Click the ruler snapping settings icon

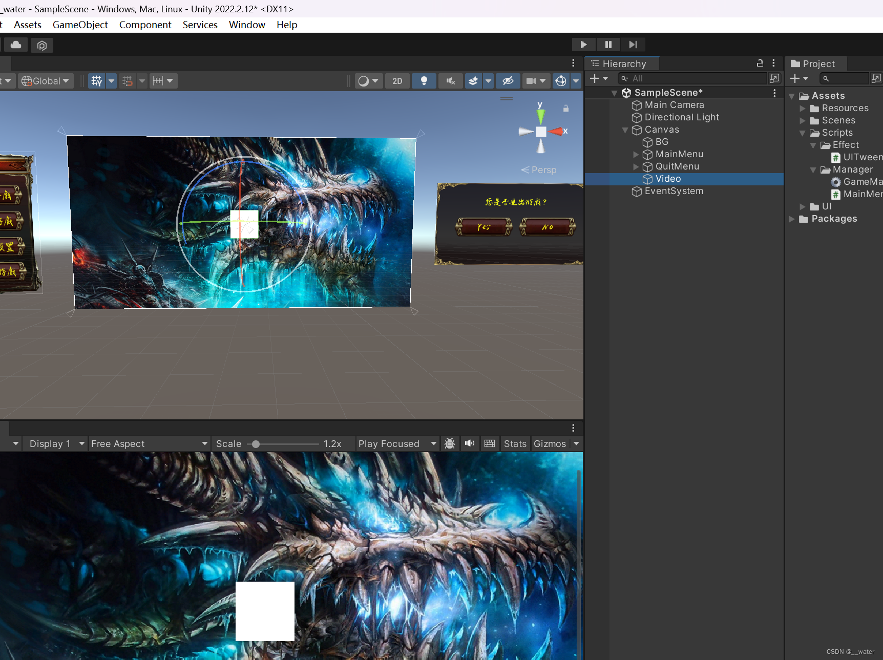pyautogui.click(x=158, y=81)
